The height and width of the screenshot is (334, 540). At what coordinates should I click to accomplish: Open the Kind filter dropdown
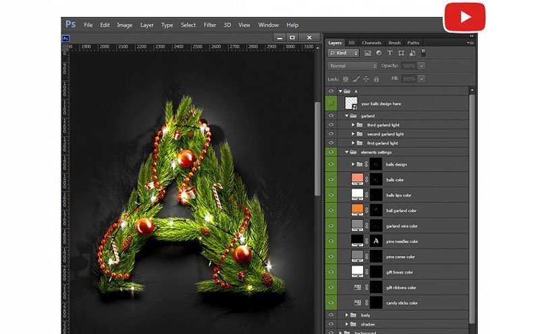(344, 53)
